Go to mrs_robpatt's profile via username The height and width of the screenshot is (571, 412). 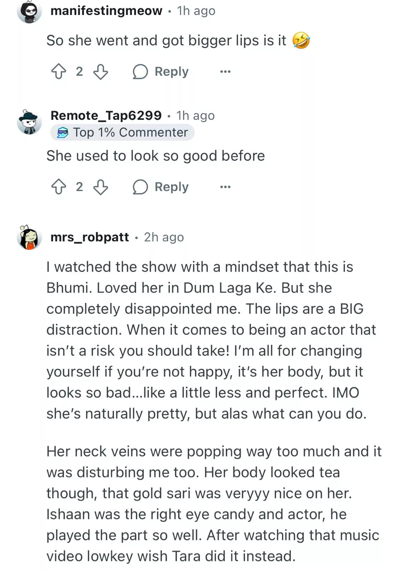[90, 237]
